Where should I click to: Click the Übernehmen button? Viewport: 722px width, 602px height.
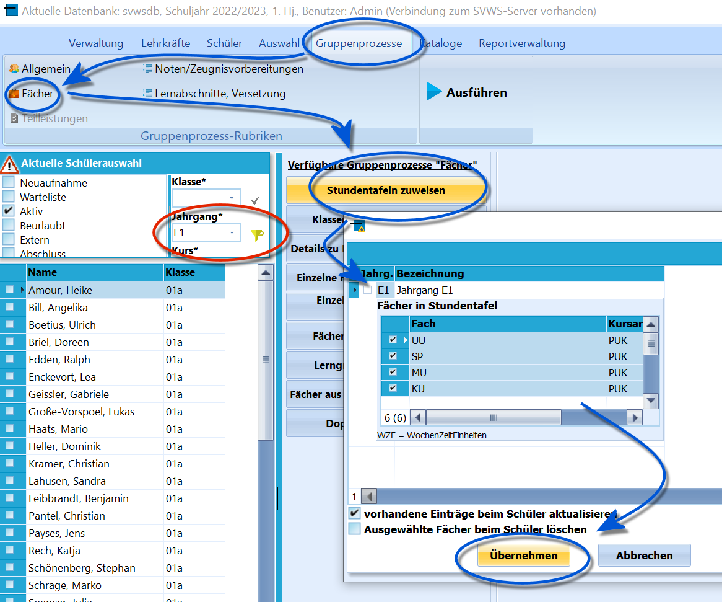tap(523, 556)
